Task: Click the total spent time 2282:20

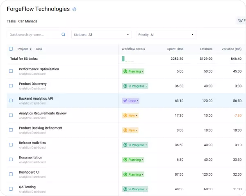Action: tap(177, 59)
